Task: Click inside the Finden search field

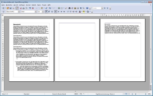Action: [97, 8]
